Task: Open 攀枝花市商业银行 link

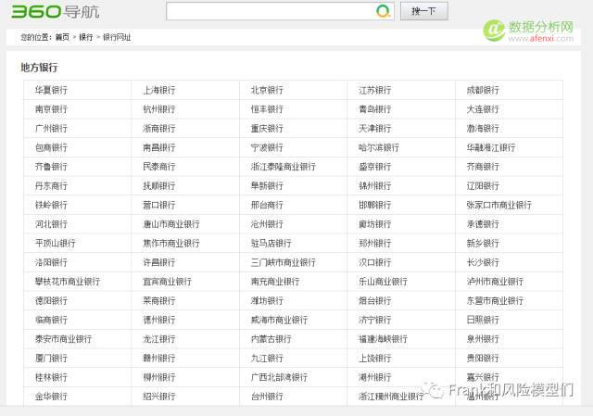Action: (x=68, y=282)
